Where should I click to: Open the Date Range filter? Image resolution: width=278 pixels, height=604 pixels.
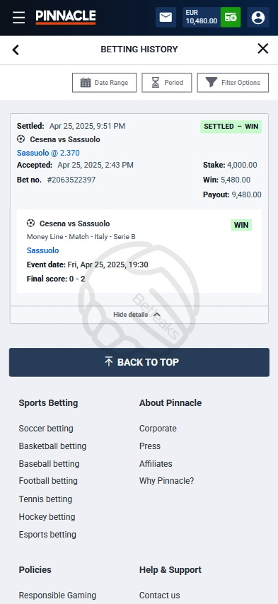105,83
